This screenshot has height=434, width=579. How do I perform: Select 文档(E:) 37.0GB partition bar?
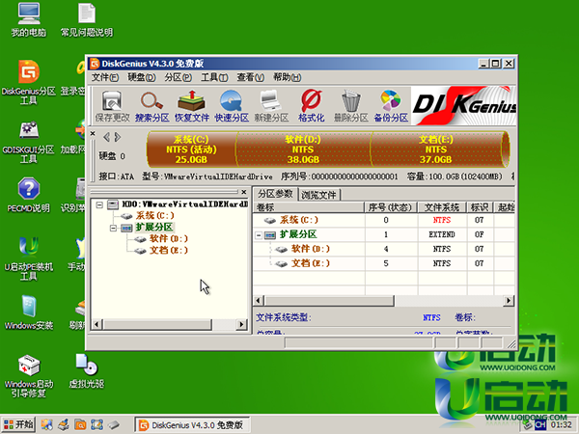click(438, 149)
